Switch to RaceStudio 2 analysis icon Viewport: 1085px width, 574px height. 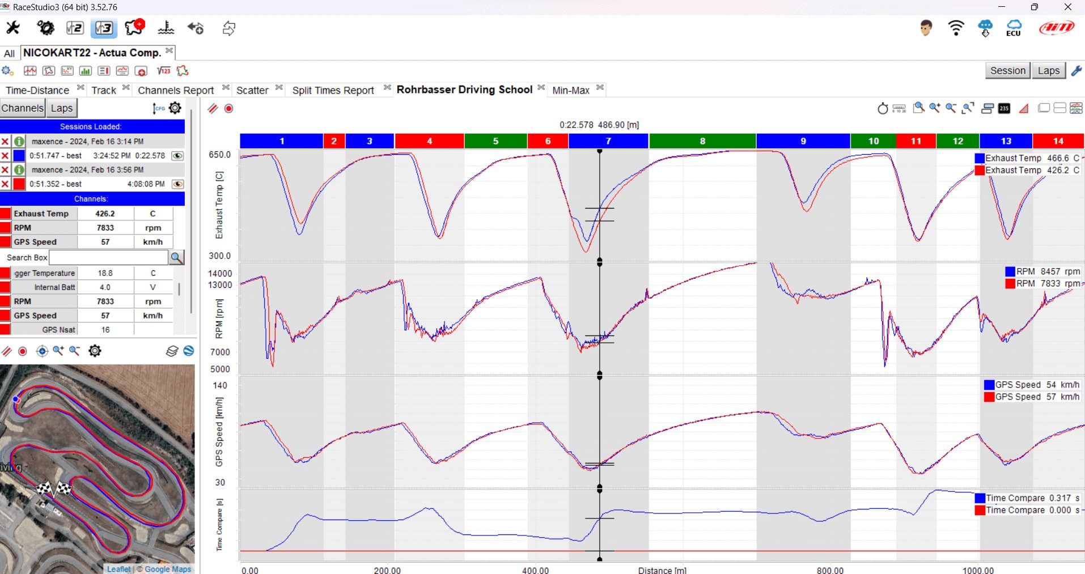[x=74, y=28]
